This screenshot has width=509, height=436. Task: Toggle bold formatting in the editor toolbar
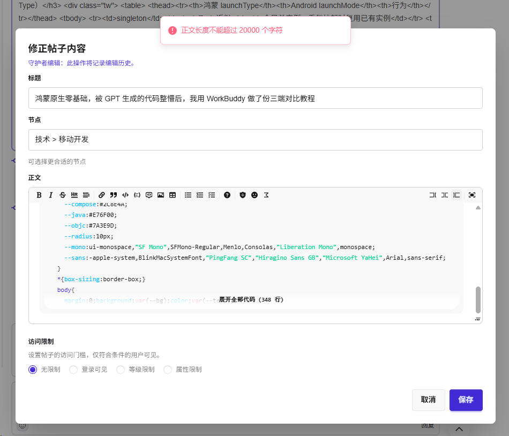[x=39, y=195]
